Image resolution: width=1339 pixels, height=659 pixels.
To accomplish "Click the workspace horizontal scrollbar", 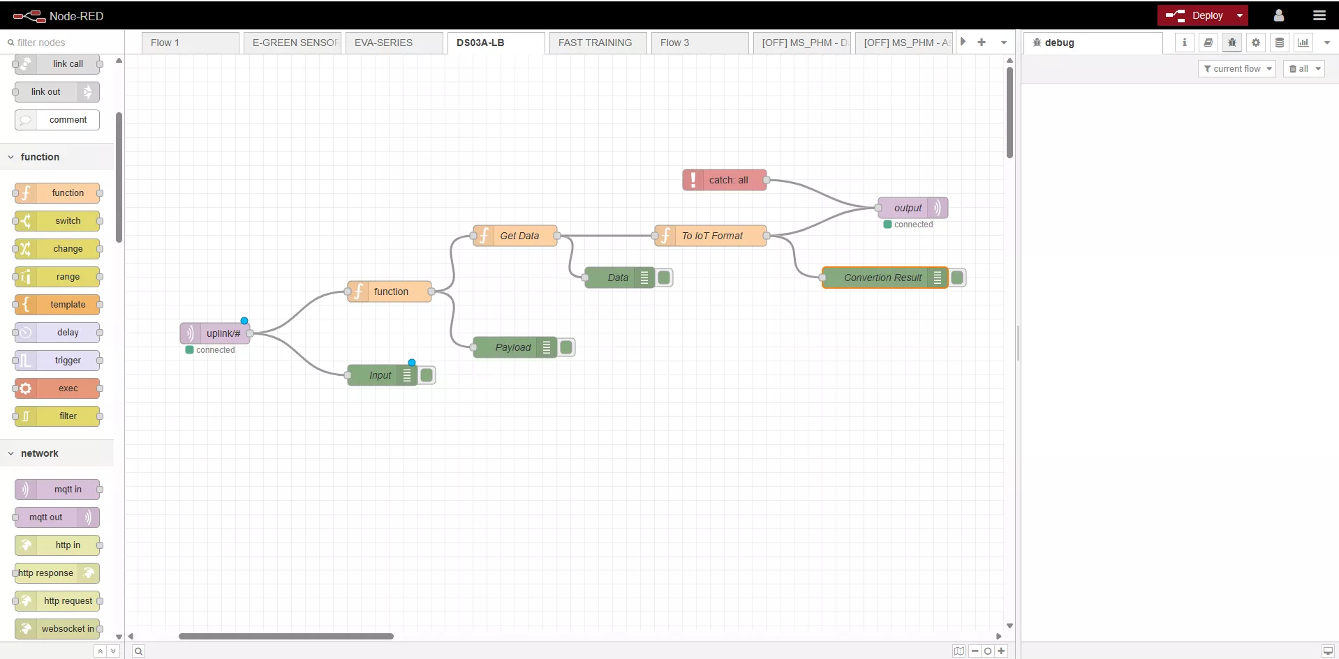I will [x=286, y=636].
